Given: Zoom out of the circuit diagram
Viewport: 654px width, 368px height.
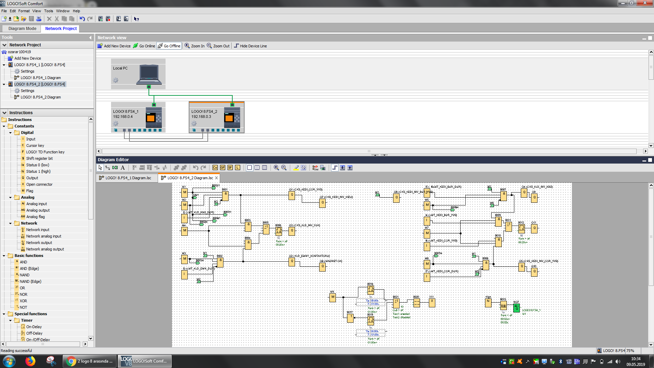Looking at the screenshot, I should tap(284, 168).
